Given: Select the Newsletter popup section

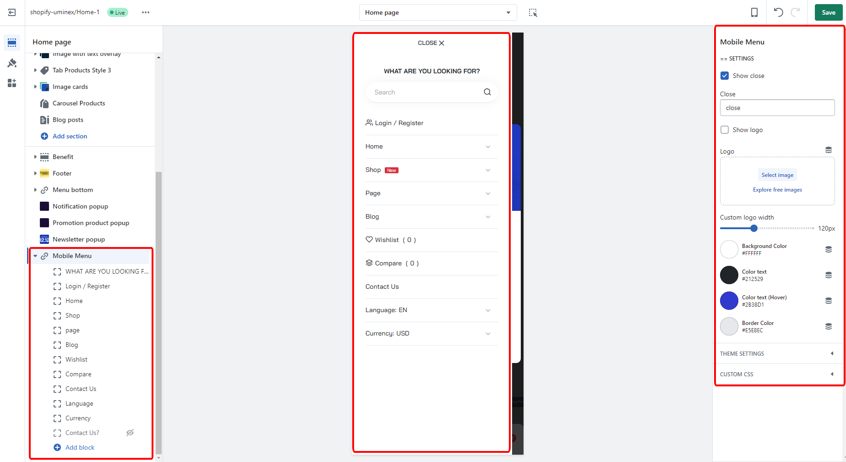Looking at the screenshot, I should tap(78, 239).
